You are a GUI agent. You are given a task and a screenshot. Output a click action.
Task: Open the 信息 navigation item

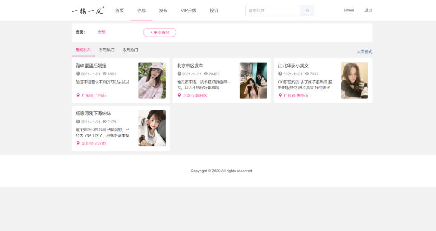click(141, 11)
